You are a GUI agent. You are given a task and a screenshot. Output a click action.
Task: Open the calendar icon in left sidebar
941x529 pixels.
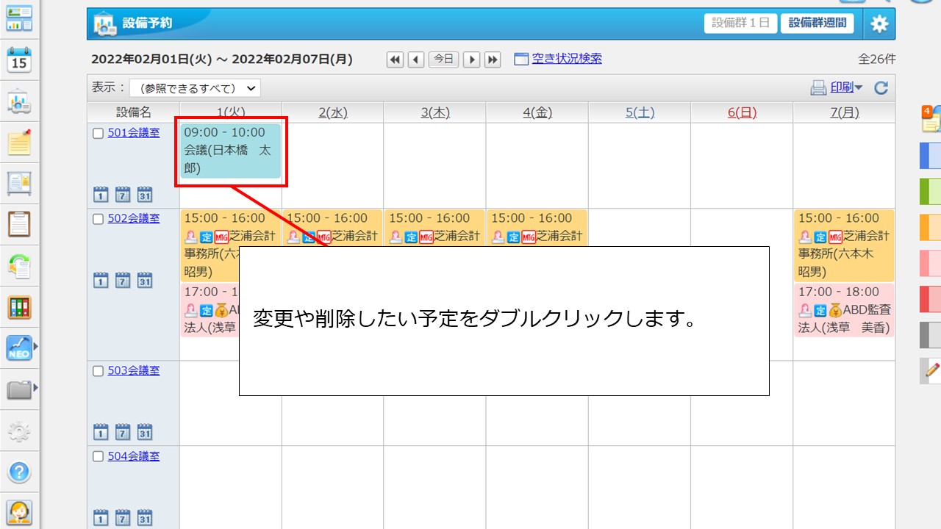pyautogui.click(x=19, y=60)
